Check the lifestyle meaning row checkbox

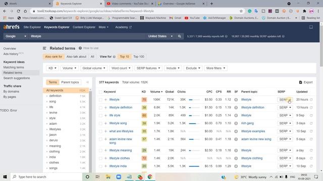tap(100, 150)
